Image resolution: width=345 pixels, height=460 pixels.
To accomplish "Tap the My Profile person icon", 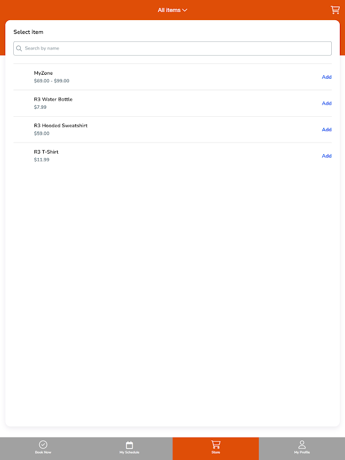I will (302, 444).
